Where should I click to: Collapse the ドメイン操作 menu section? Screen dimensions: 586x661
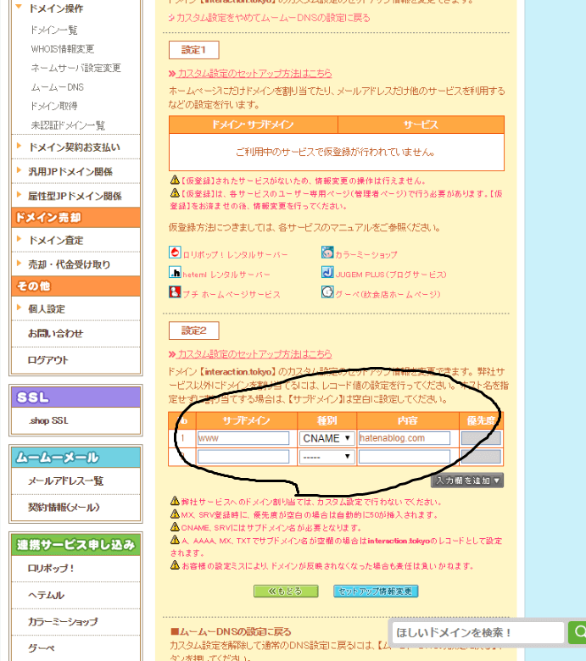(19, 7)
